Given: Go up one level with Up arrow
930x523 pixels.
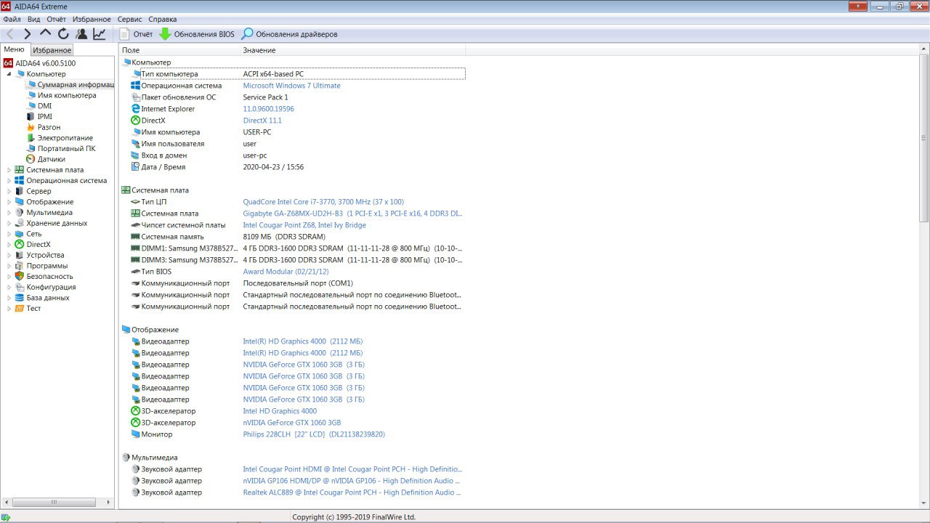Looking at the screenshot, I should click(46, 33).
